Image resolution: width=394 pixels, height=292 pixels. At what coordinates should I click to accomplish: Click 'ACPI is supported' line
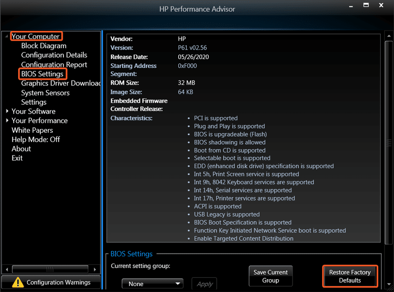coord(218,206)
